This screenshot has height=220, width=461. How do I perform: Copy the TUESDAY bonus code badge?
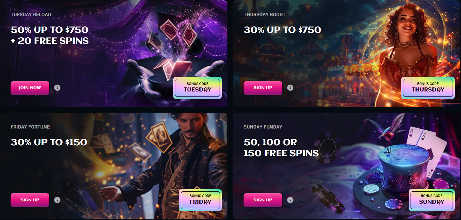pos(197,88)
